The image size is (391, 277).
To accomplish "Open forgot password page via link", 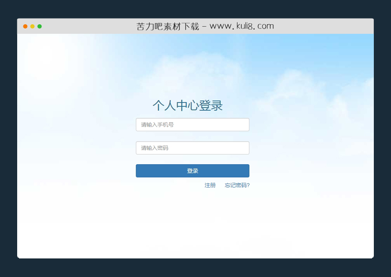I will (238, 185).
